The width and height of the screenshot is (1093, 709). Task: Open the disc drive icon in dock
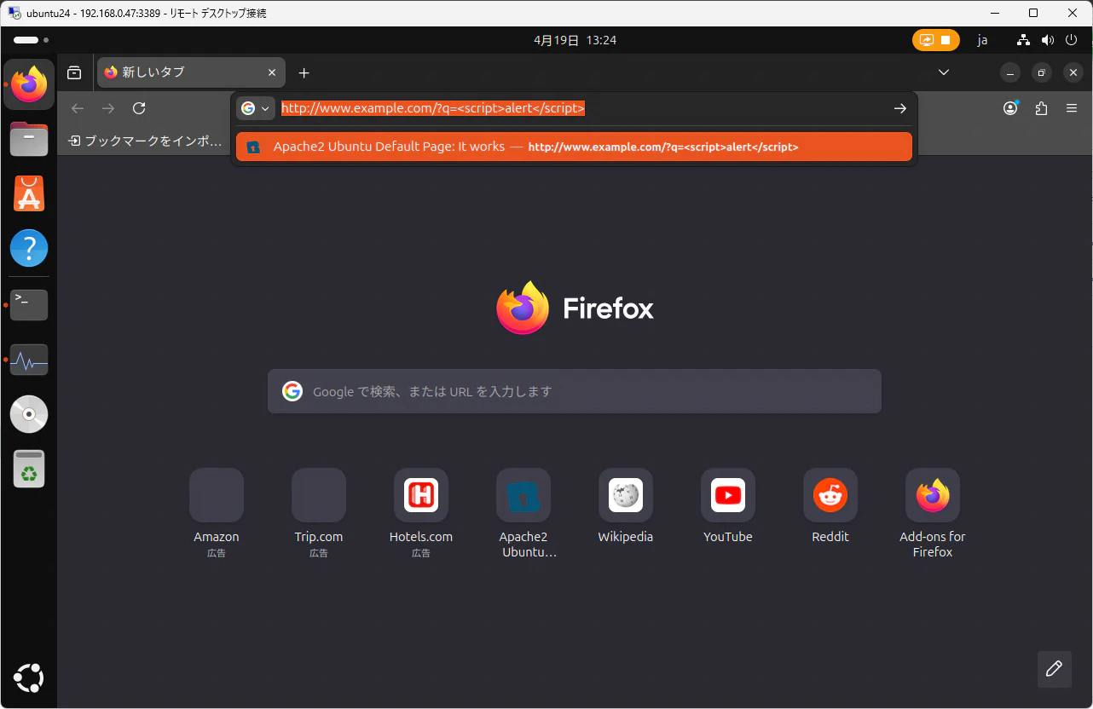29,415
